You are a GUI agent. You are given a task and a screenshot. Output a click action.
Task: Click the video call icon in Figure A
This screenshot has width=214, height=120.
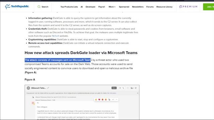120,88
